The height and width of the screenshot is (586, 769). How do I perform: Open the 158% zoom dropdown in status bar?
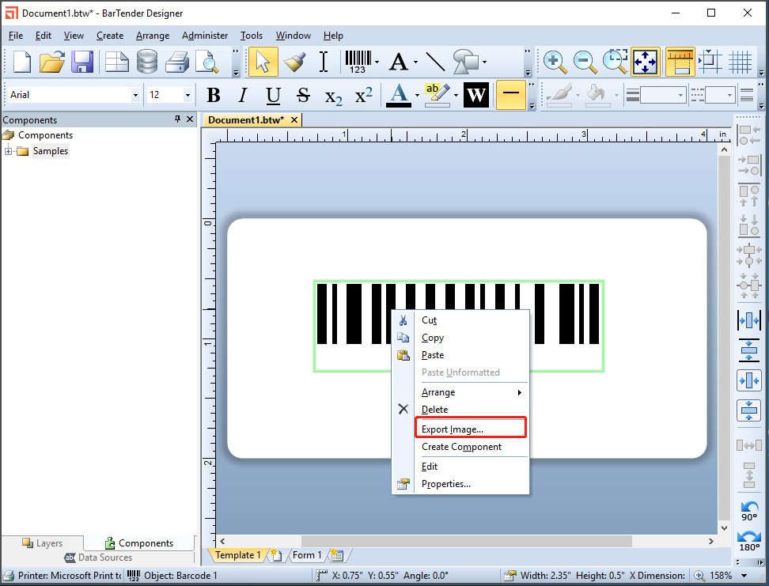pyautogui.click(x=744, y=576)
